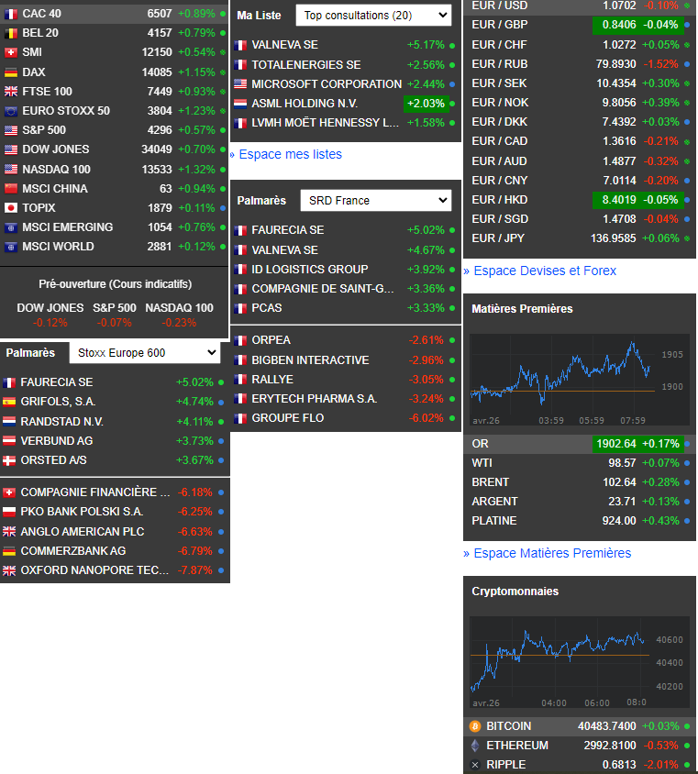Image resolution: width=698 pixels, height=774 pixels.
Task: Click the pre-opening NASDAQ 100 -0.23% value
Action: pyautogui.click(x=179, y=323)
